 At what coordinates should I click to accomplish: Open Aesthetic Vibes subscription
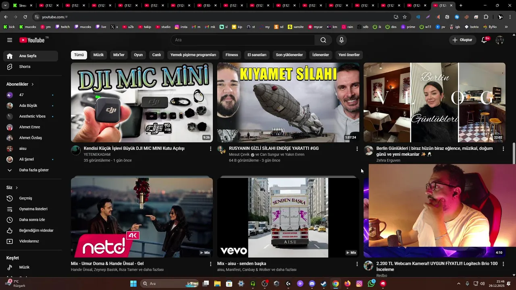(31, 116)
